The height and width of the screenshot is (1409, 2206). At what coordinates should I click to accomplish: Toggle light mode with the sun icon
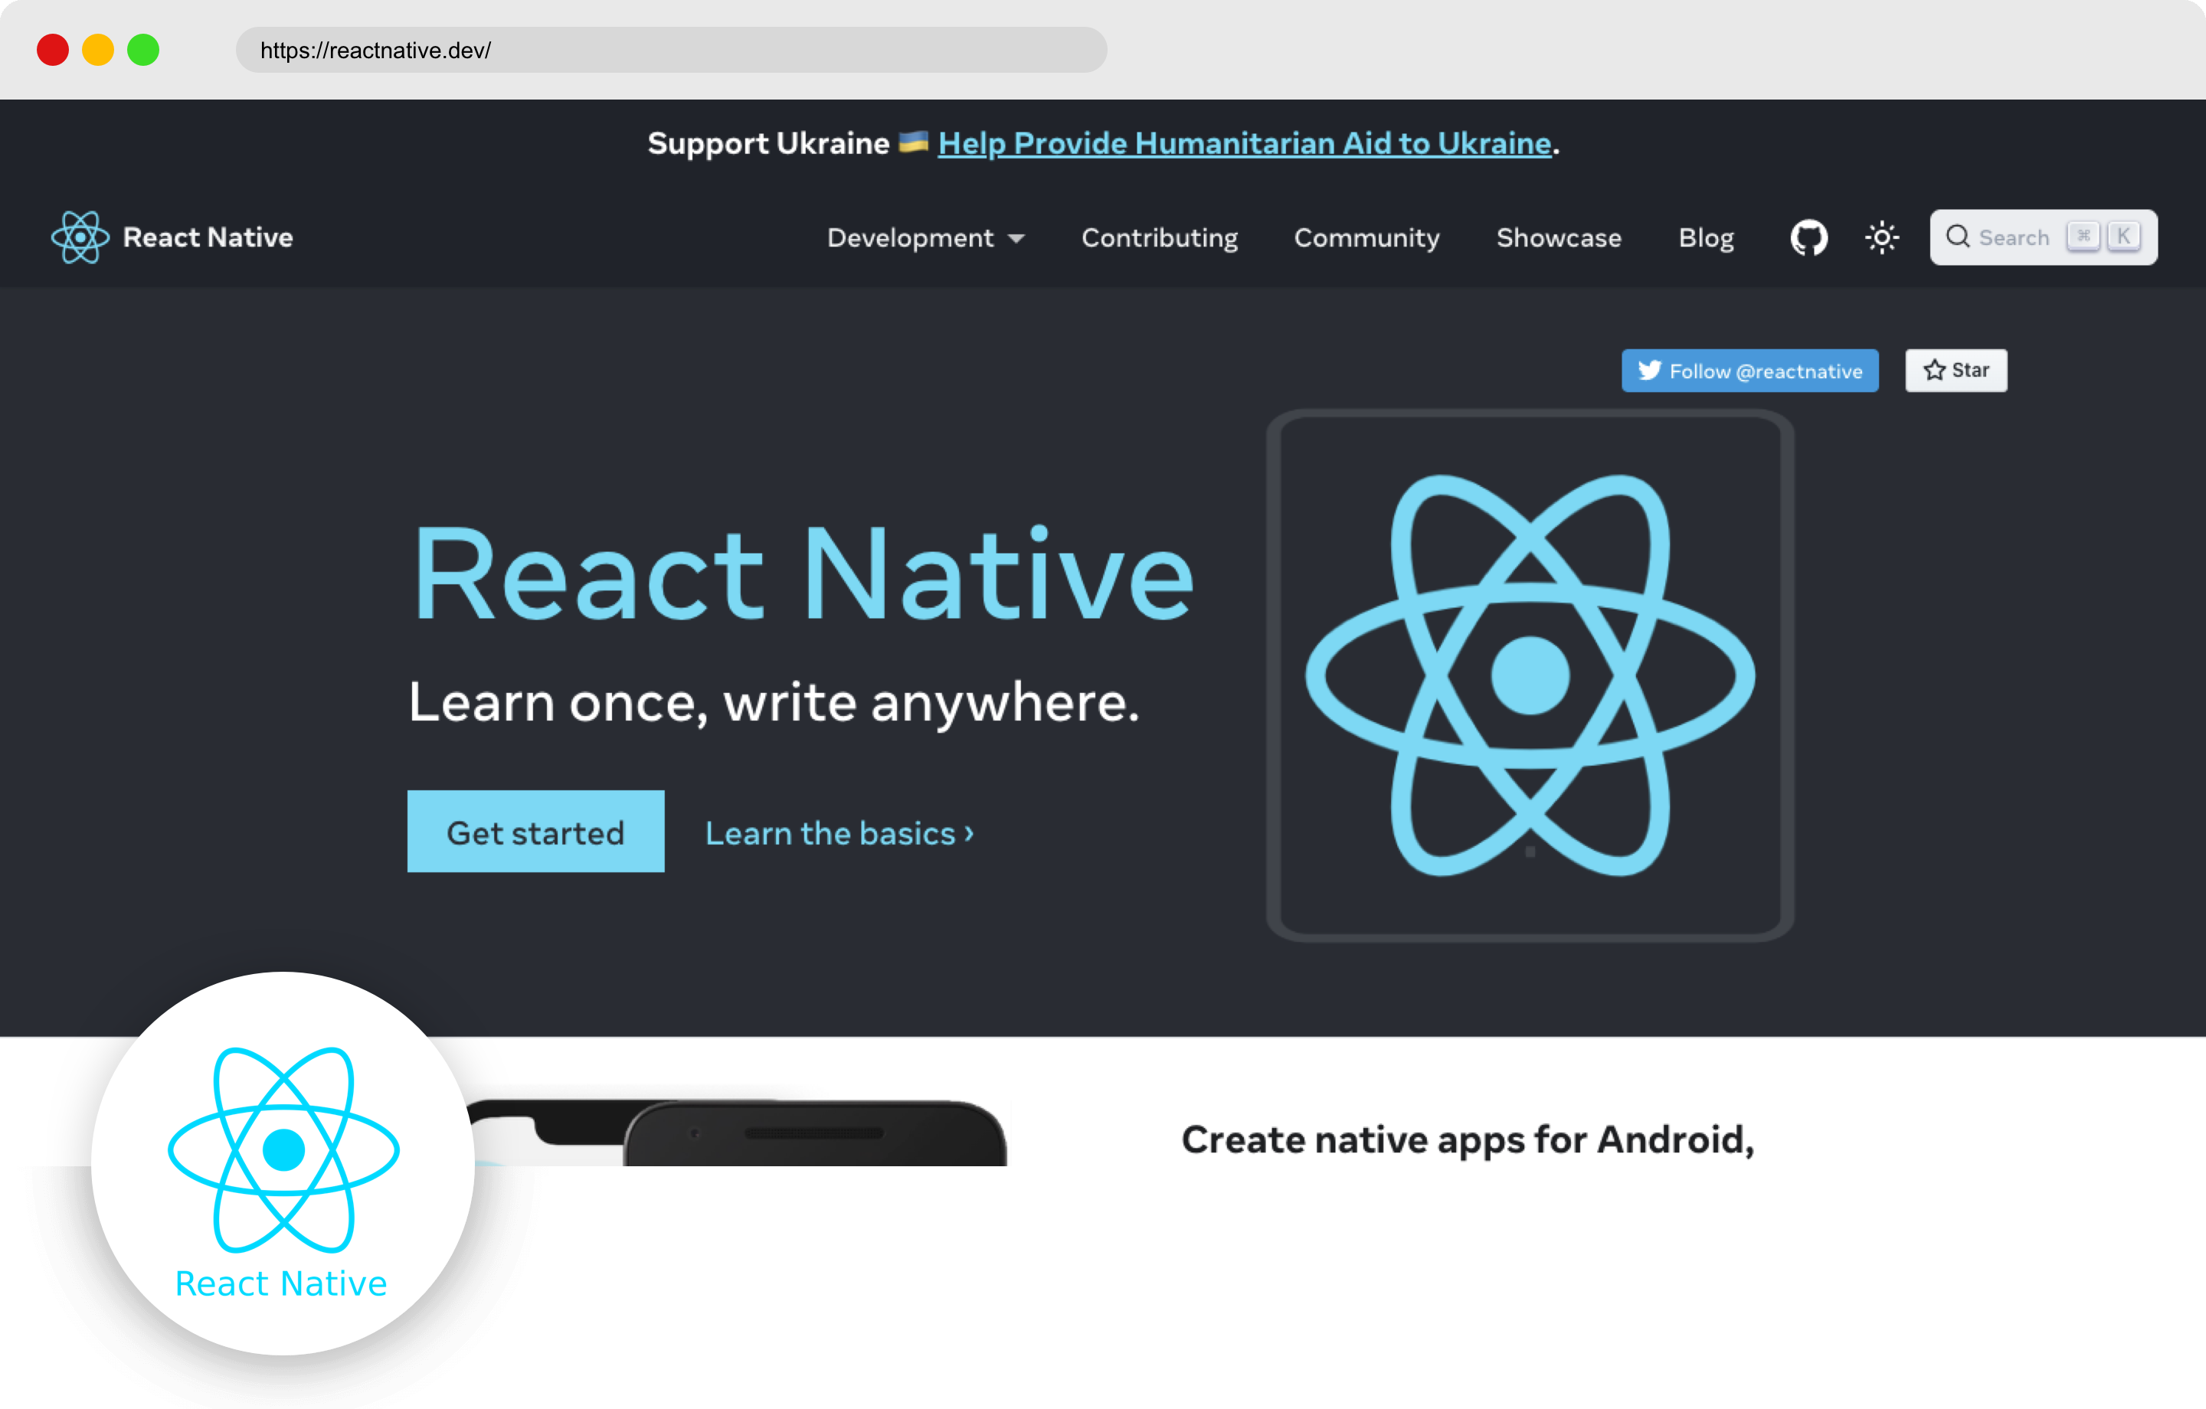click(x=1882, y=238)
